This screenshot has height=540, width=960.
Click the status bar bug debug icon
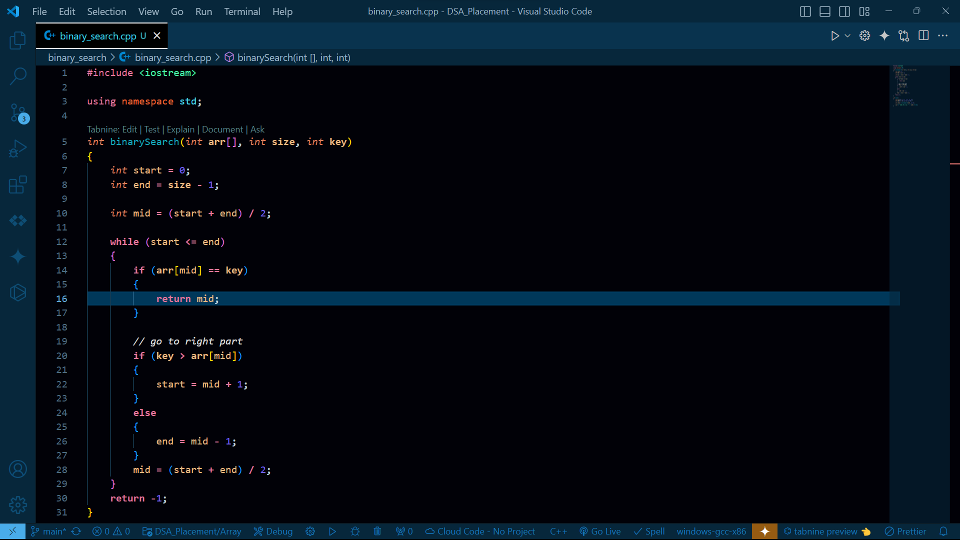click(355, 531)
